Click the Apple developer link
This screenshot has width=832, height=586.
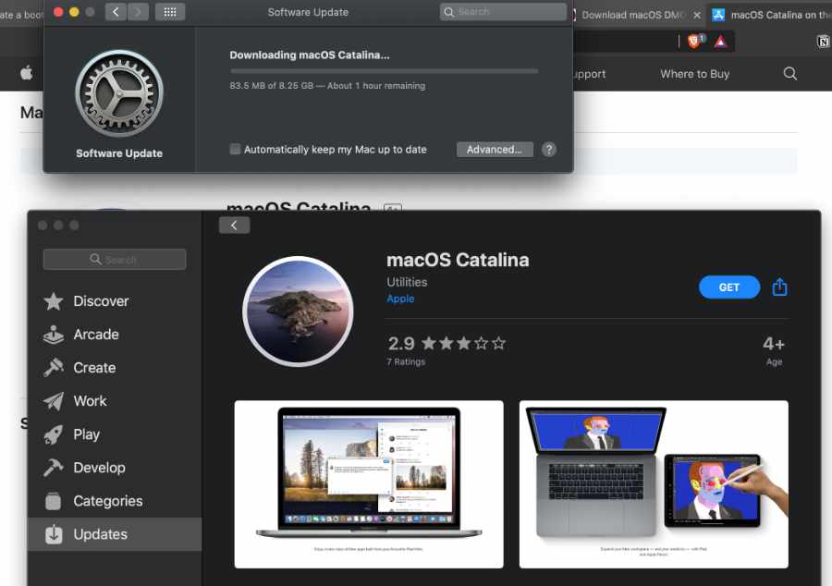[400, 299]
